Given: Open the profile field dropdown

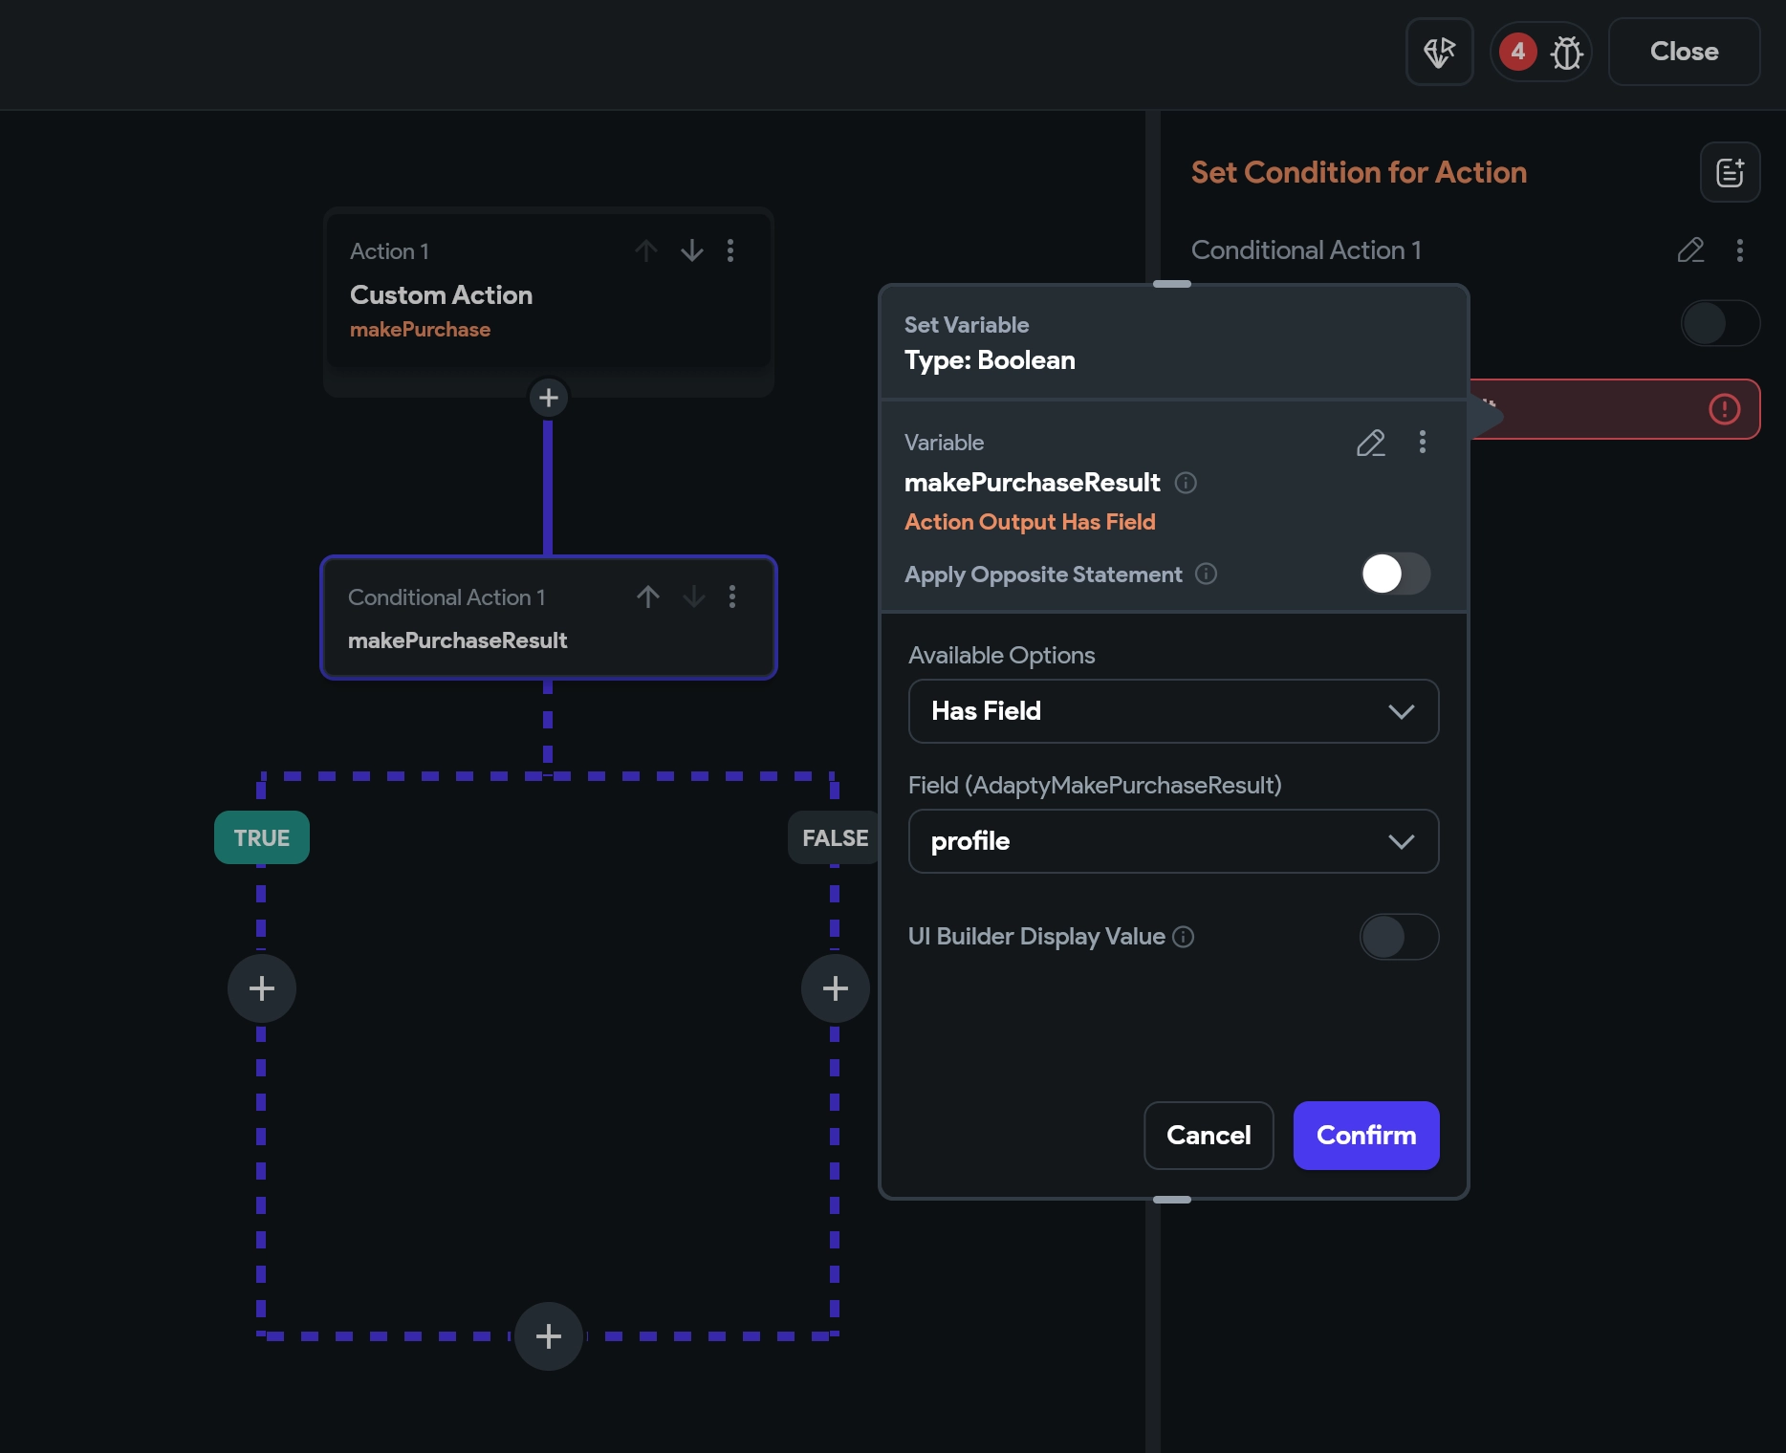Looking at the screenshot, I should 1173,841.
